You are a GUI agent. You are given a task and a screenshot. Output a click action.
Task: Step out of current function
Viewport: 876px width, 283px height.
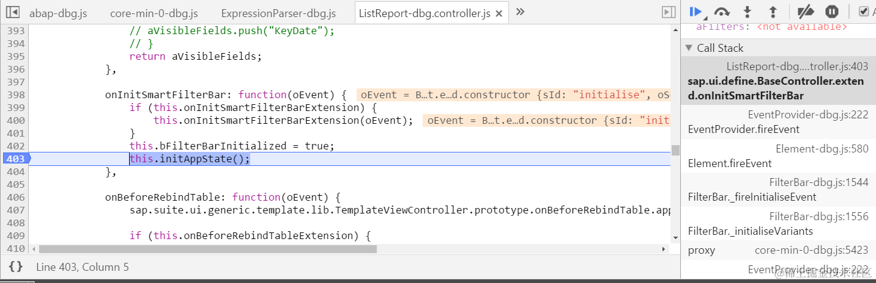[773, 12]
